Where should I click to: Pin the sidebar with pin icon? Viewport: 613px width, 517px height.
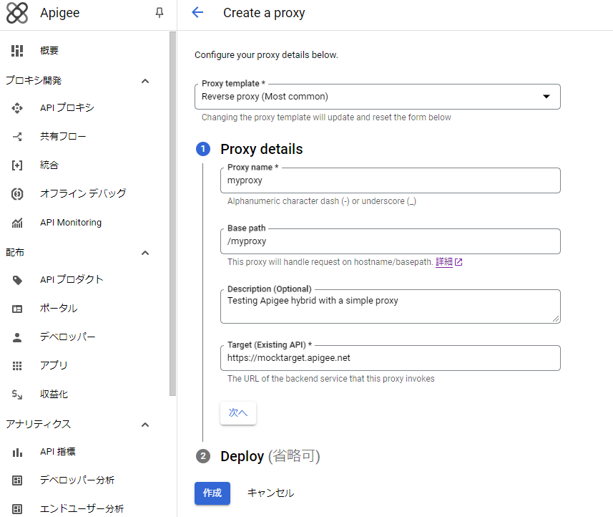pos(160,13)
